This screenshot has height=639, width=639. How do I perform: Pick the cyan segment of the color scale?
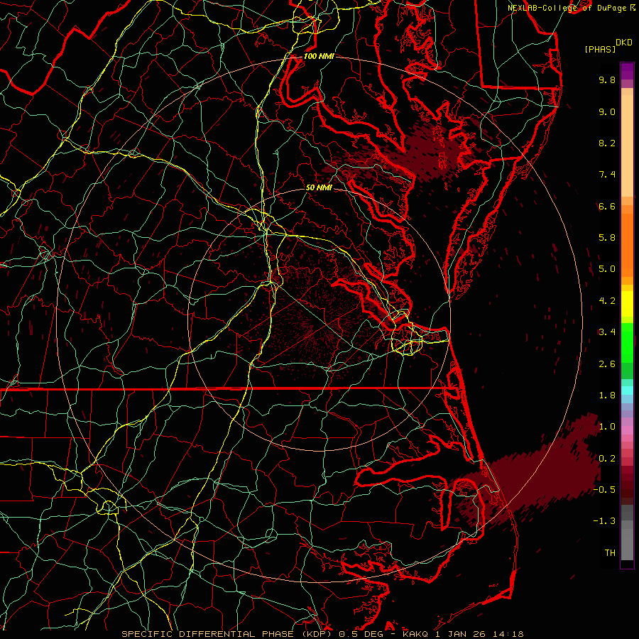(627, 390)
